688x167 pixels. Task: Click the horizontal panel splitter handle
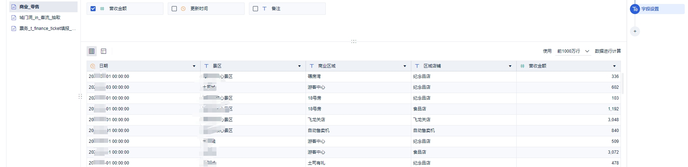pyautogui.click(x=354, y=41)
